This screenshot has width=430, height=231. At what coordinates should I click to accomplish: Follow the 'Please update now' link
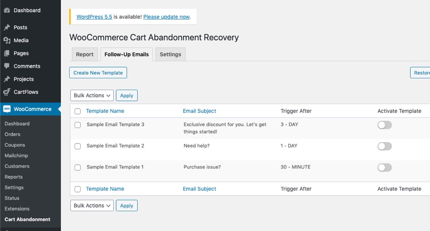(x=166, y=17)
